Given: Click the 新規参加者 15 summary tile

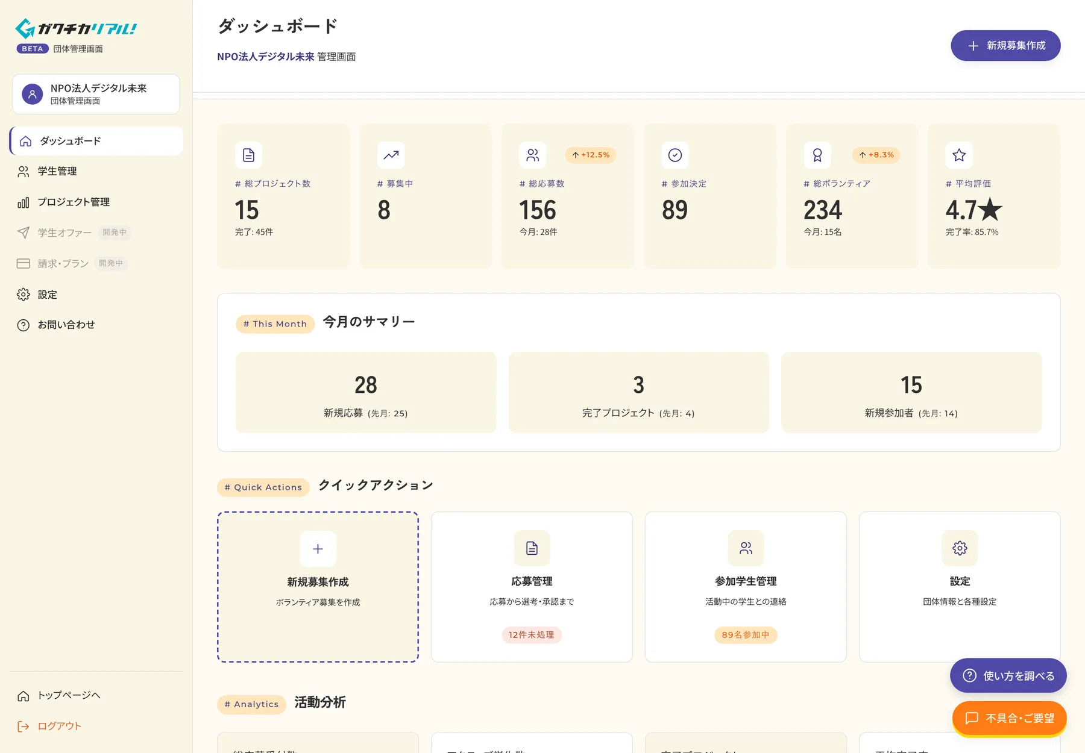Looking at the screenshot, I should [x=911, y=392].
